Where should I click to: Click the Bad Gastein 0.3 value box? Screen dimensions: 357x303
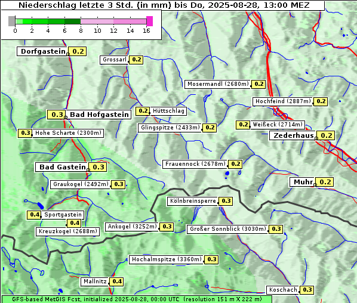pos(98,167)
